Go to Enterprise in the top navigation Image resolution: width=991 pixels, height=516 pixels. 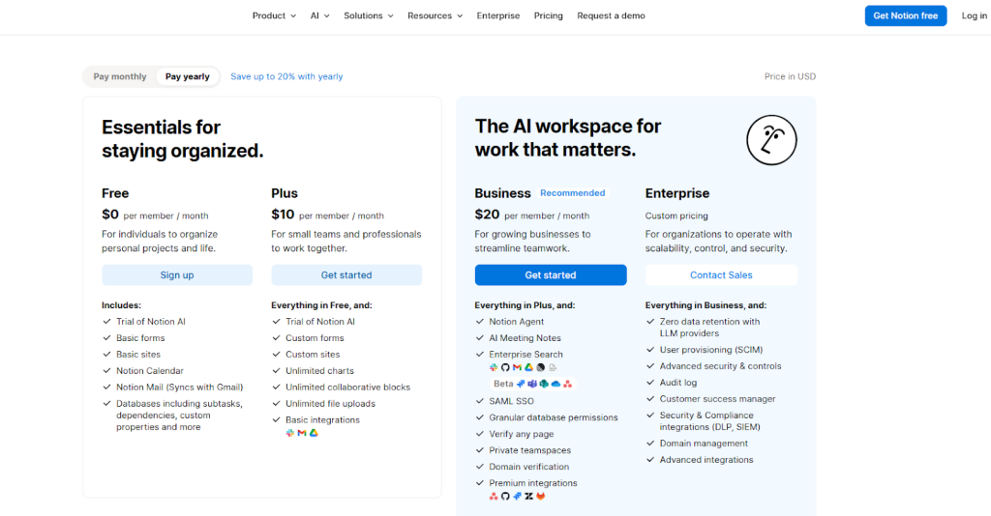point(497,15)
